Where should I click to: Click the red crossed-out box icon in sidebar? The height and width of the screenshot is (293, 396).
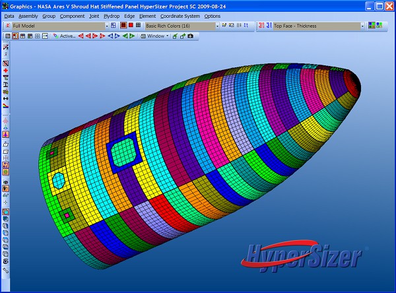pos(5,63)
